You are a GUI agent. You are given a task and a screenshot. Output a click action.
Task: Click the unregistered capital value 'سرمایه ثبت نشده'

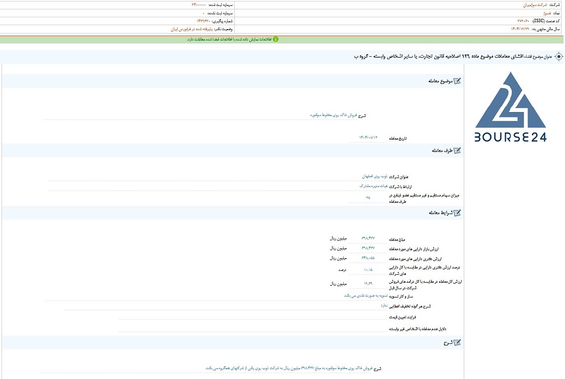coord(203,13)
